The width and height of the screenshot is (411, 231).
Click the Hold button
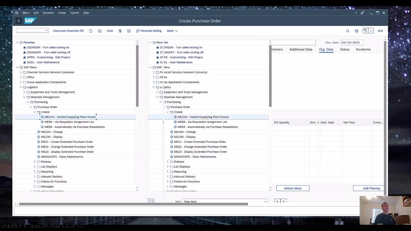pos(109,31)
